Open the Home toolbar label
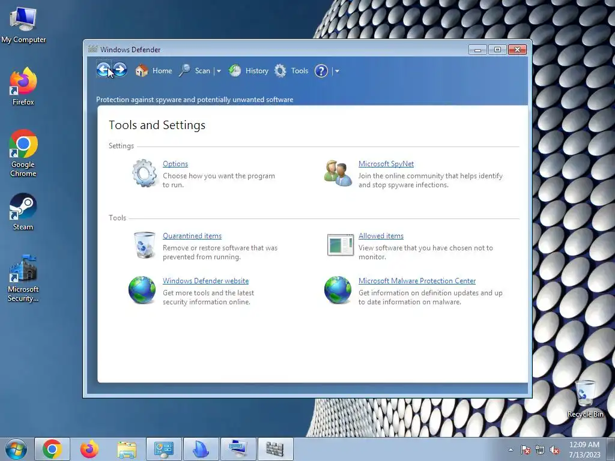615x461 pixels. (x=162, y=71)
